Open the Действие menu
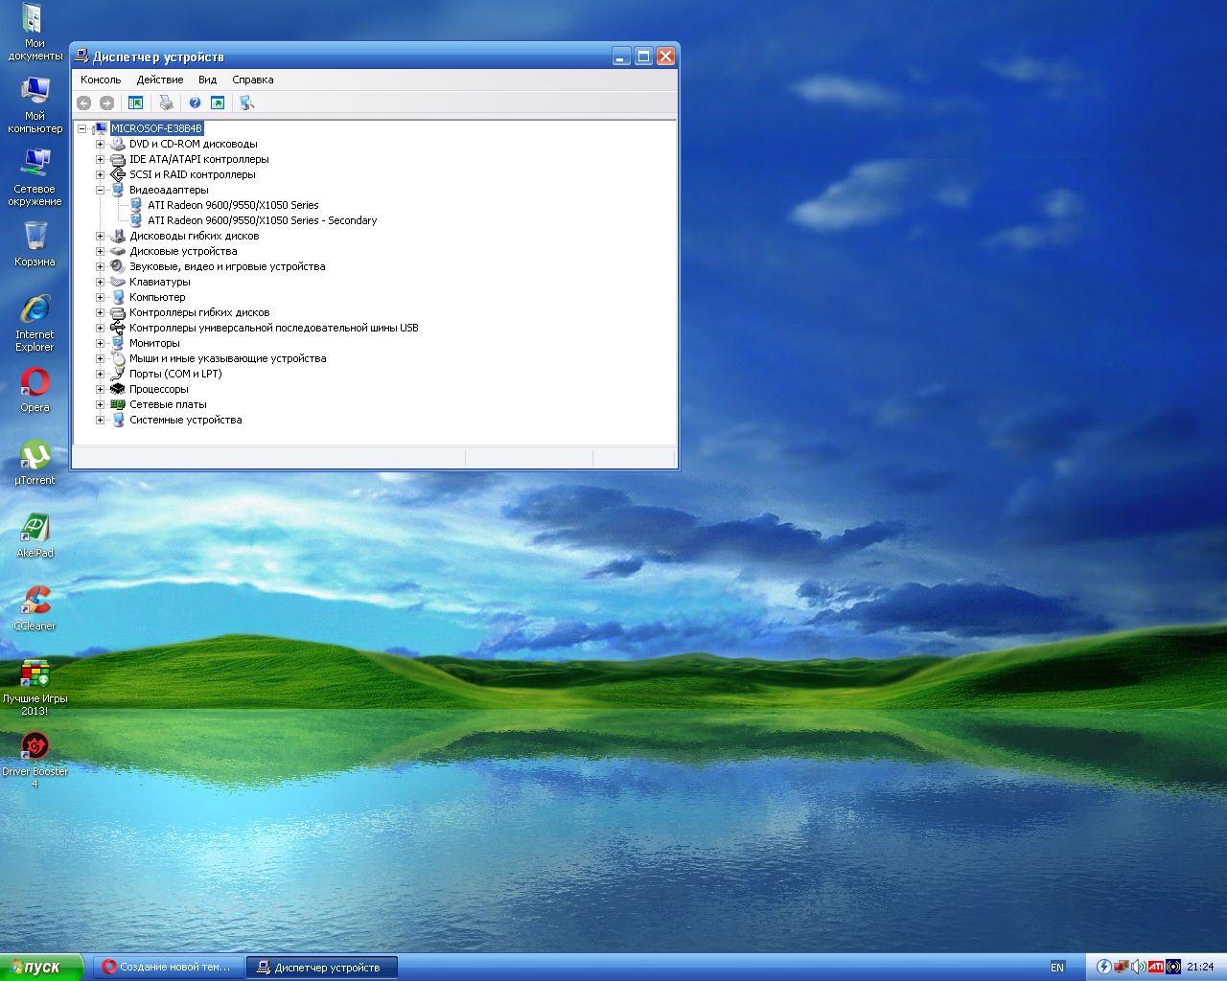The width and height of the screenshot is (1227, 981). 159,80
